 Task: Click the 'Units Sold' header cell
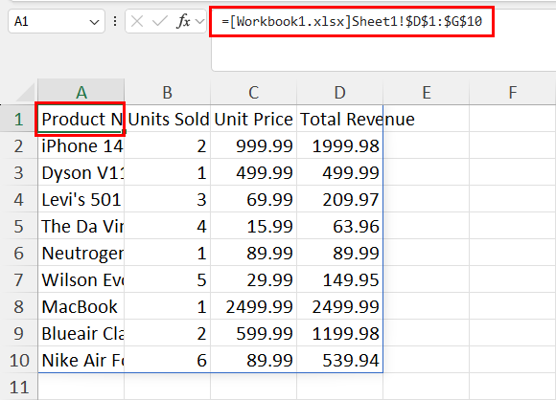[168, 119]
